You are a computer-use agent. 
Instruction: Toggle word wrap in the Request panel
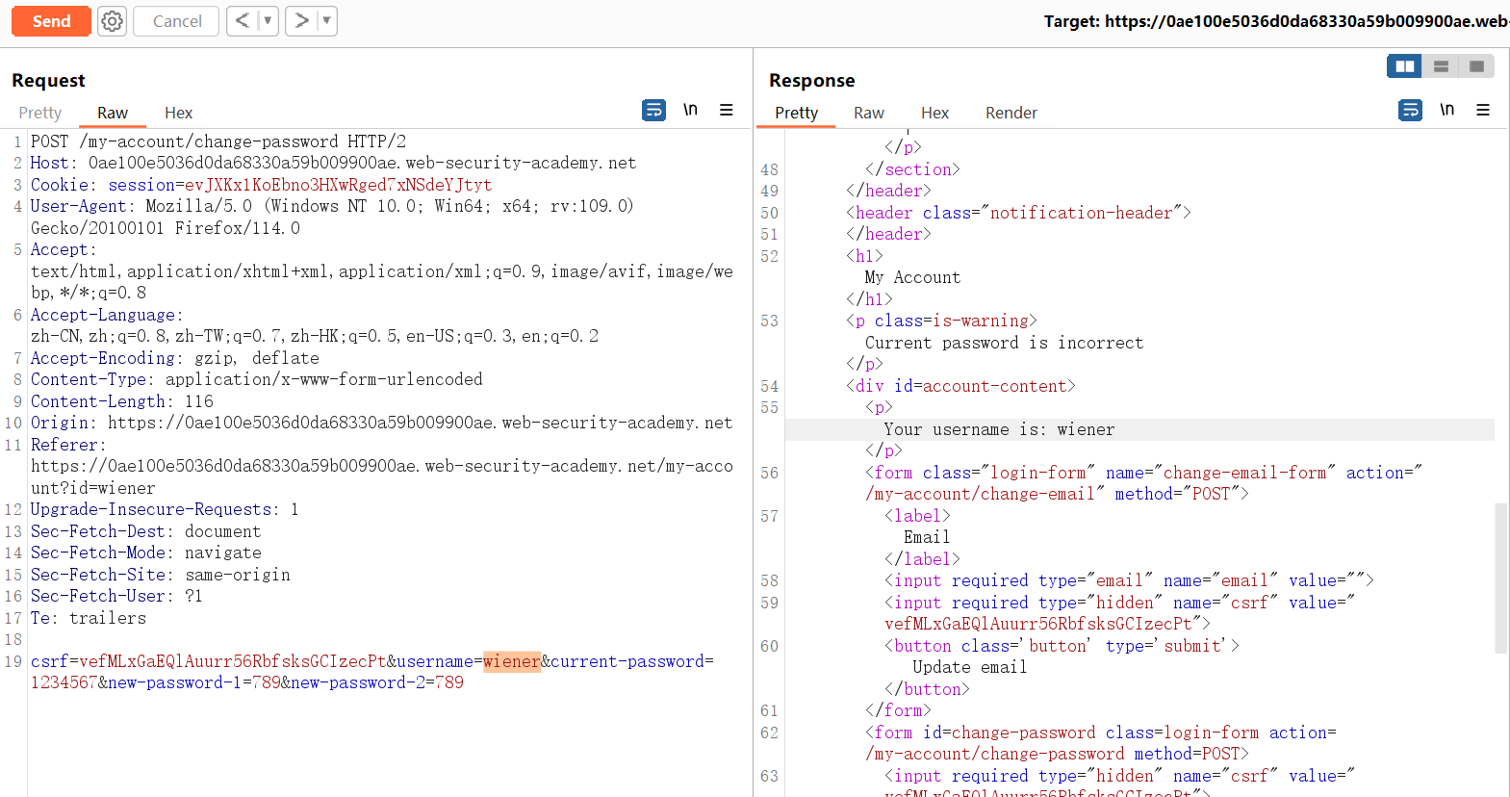(x=653, y=110)
